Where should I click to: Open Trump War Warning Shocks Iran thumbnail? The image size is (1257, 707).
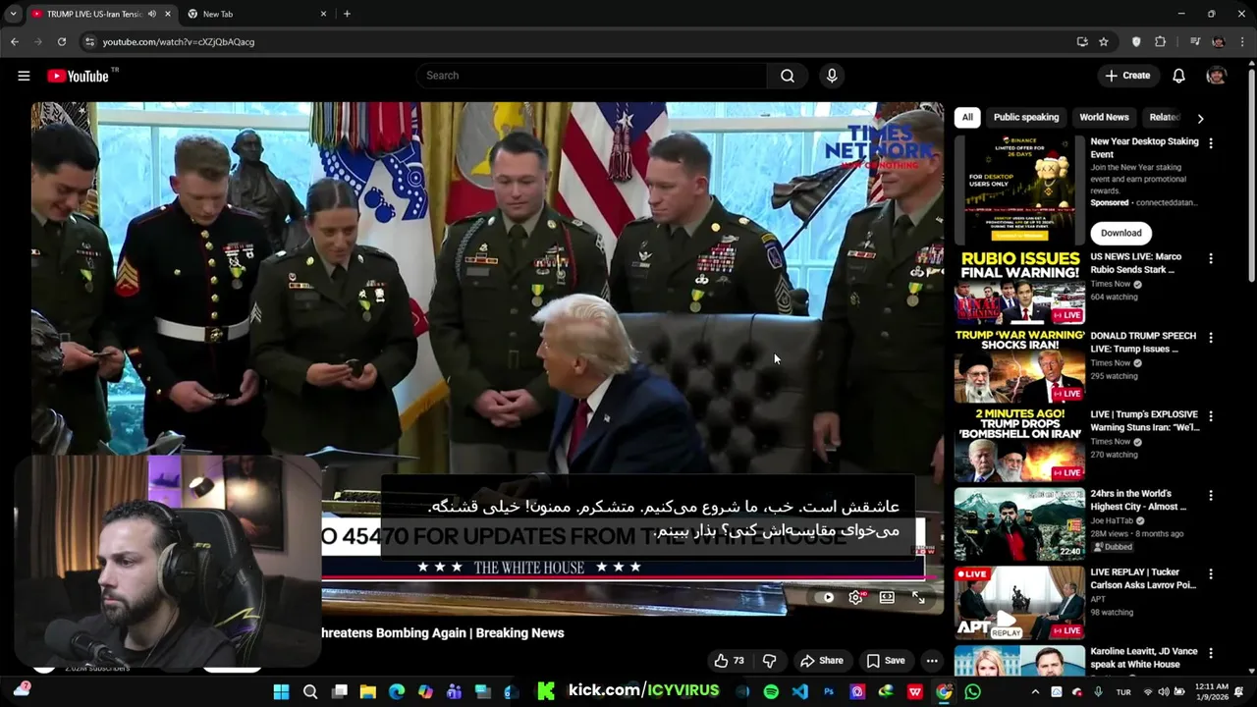pos(1019,366)
